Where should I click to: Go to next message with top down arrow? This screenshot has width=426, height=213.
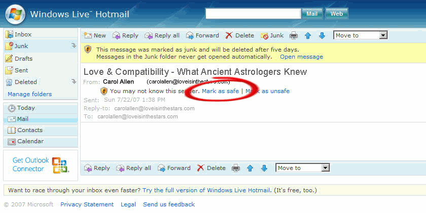pyautogui.click(x=322, y=35)
